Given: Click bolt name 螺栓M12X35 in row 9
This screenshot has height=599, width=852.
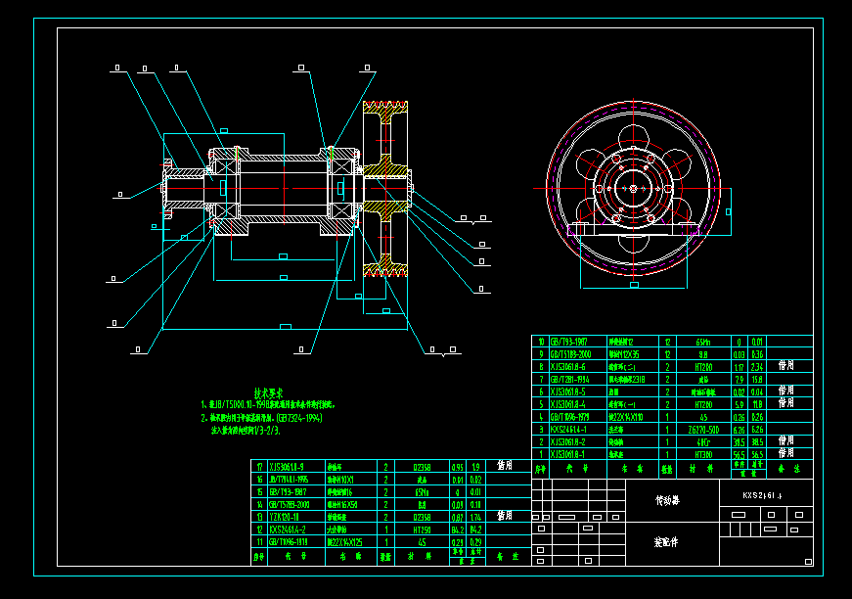Looking at the screenshot, I should point(624,354).
